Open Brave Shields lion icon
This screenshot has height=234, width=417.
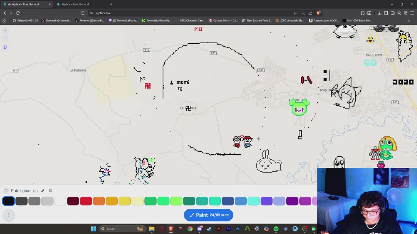tap(318, 13)
